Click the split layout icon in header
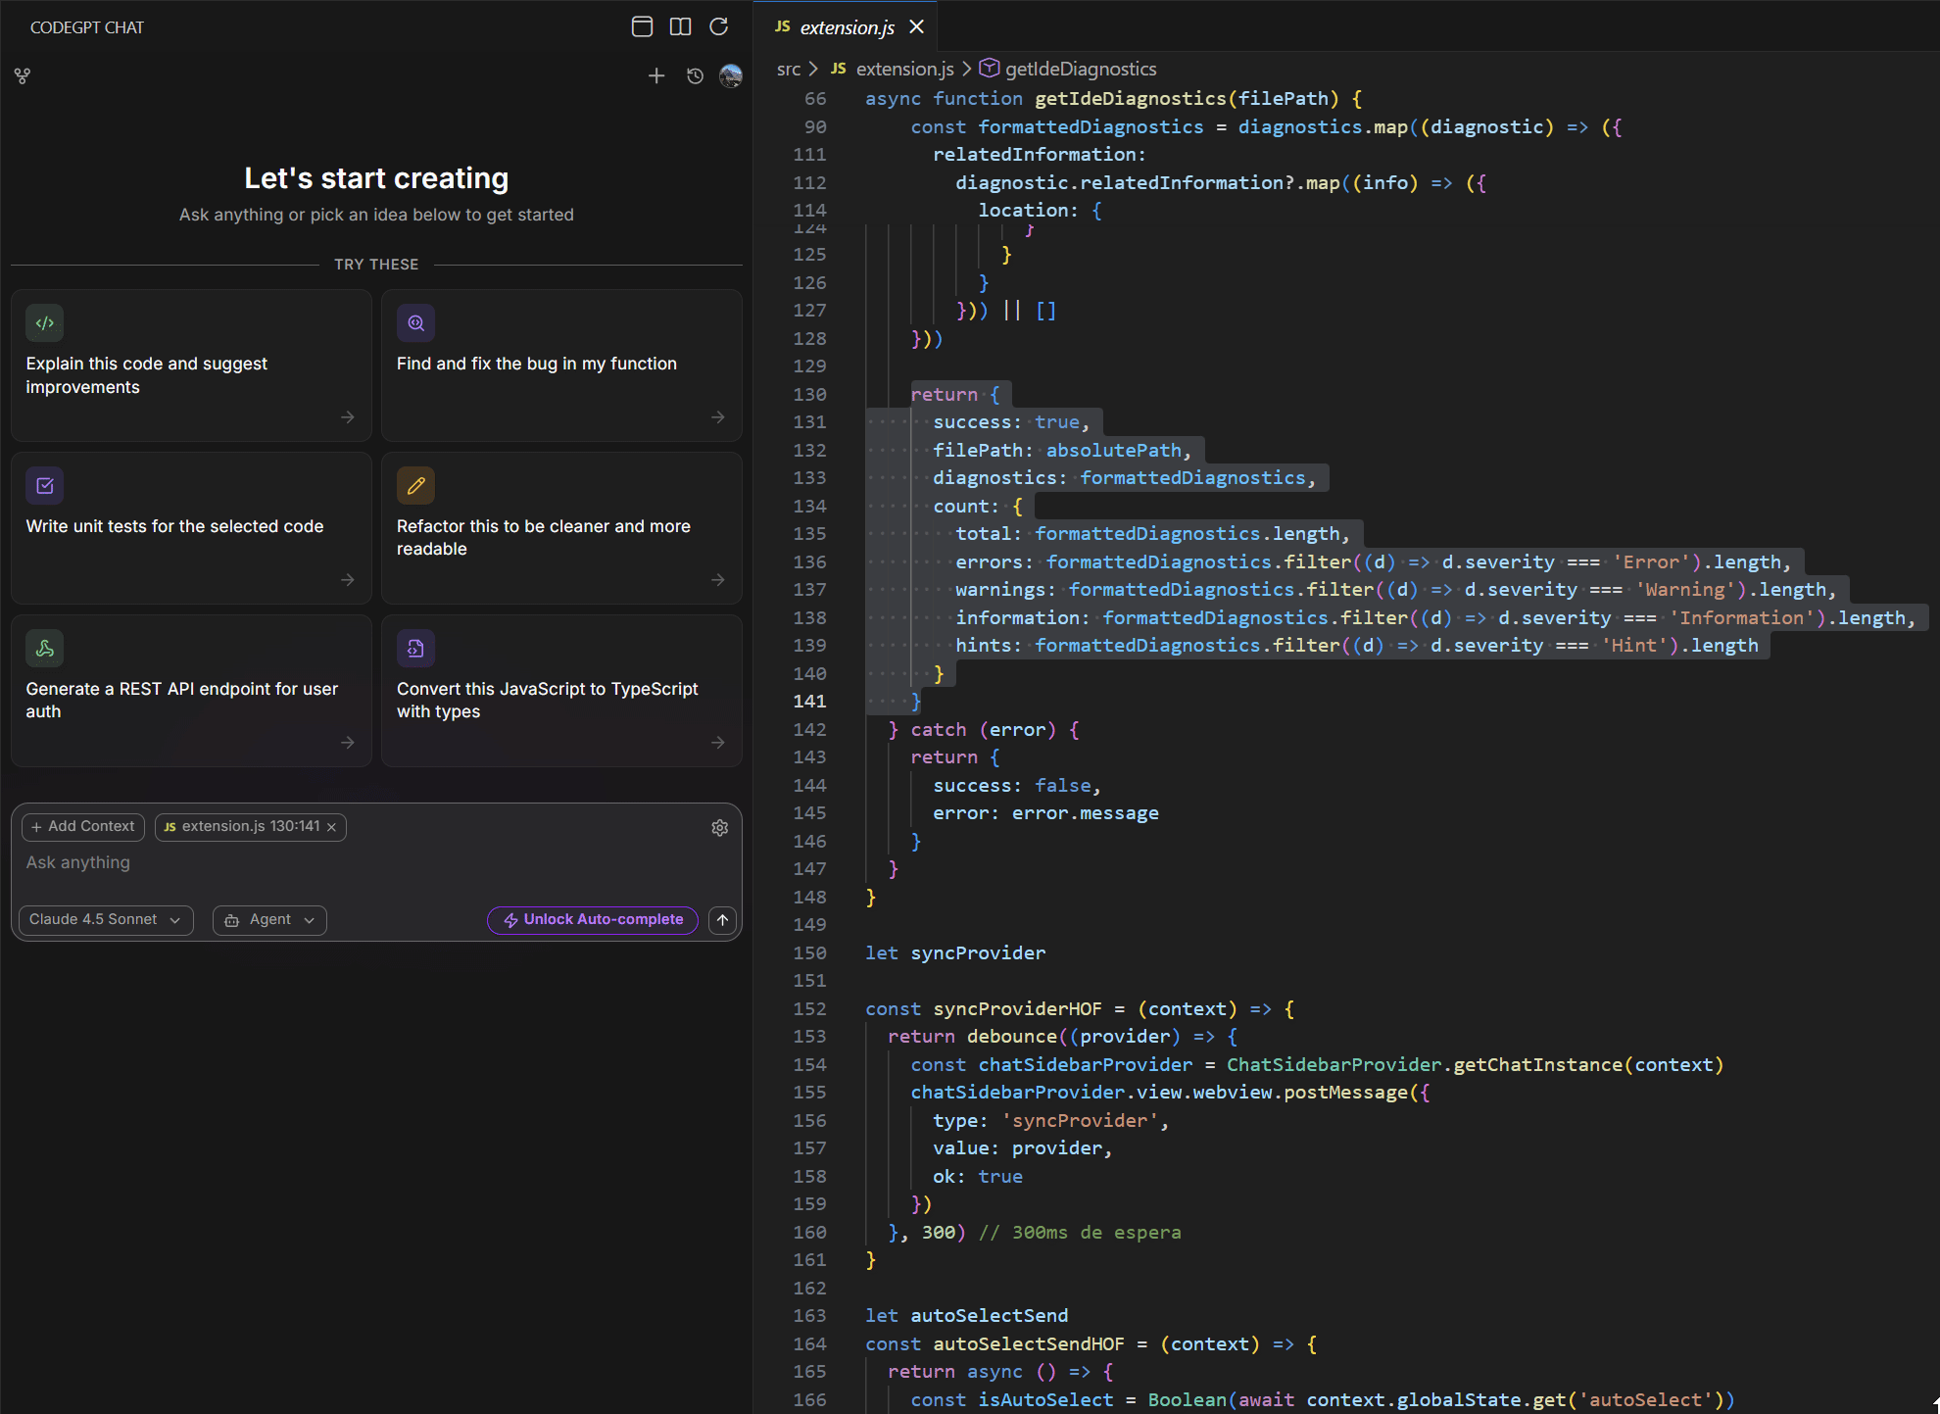This screenshot has width=1940, height=1414. (680, 26)
